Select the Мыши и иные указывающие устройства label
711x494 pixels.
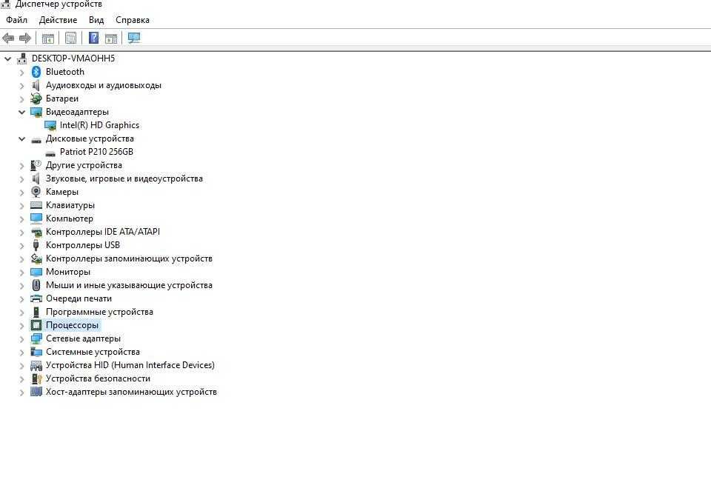pos(129,285)
